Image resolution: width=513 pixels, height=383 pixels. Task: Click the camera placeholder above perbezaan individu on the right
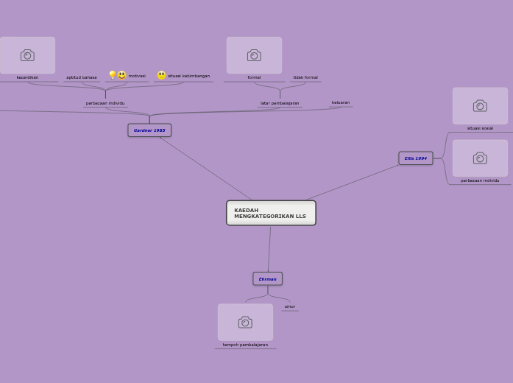[480, 158]
